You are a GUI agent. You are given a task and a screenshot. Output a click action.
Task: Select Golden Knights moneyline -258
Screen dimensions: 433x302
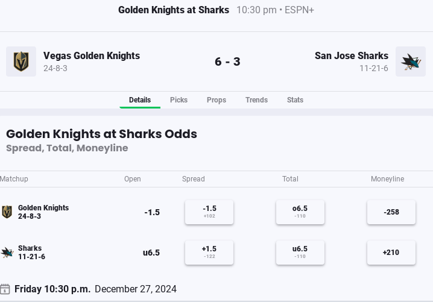coord(391,212)
